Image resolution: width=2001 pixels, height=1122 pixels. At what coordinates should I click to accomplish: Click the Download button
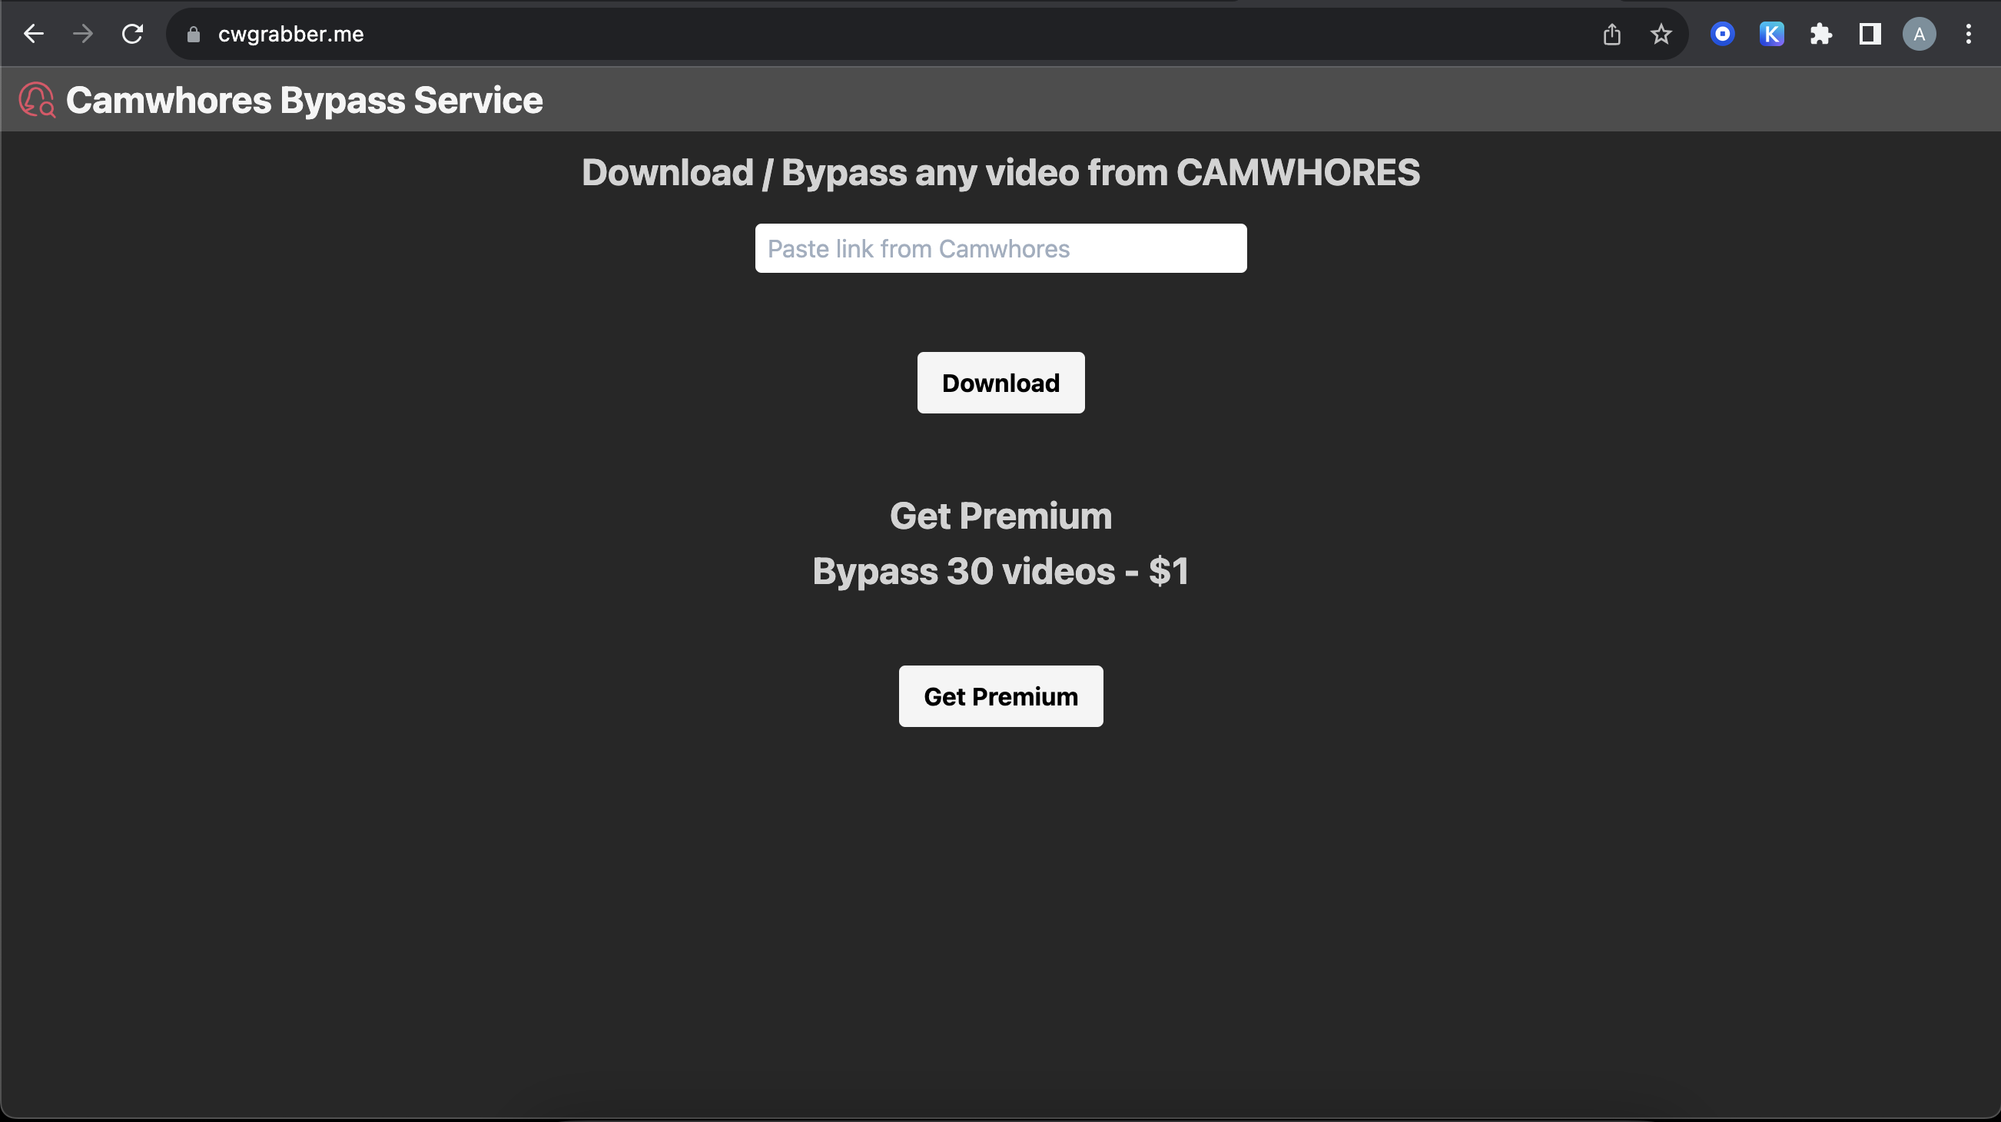[x=1000, y=382]
